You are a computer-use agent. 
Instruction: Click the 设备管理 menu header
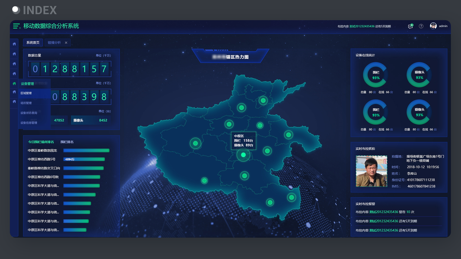pos(27,84)
